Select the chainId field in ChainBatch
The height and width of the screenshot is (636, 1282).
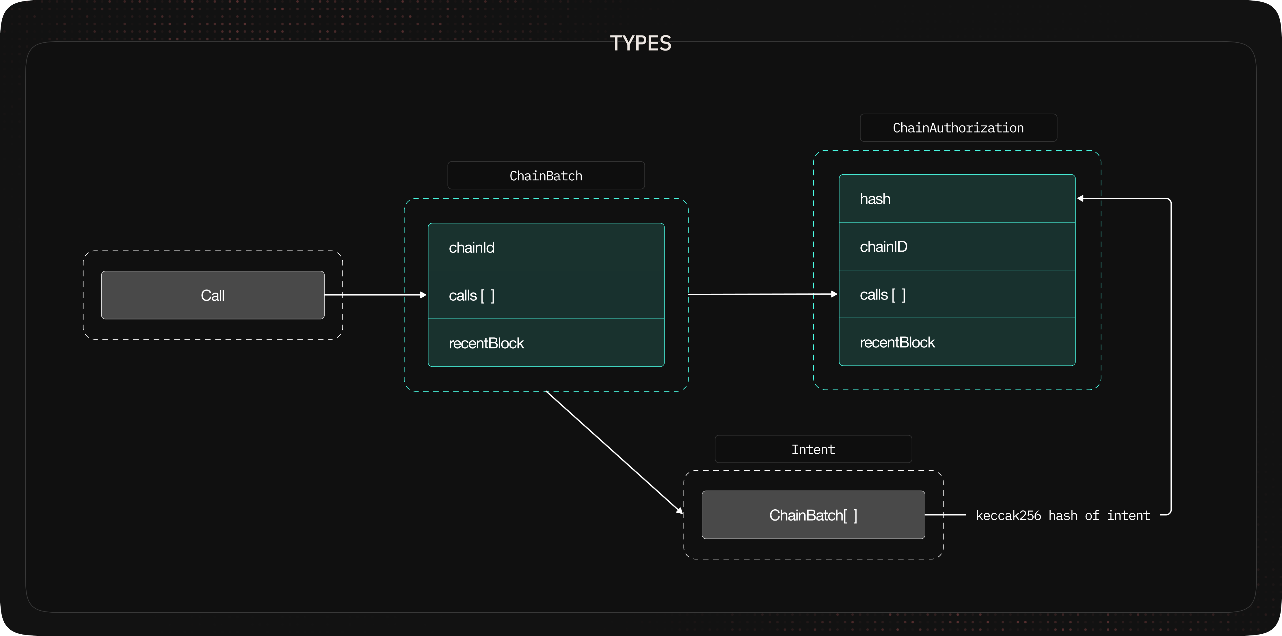point(546,247)
